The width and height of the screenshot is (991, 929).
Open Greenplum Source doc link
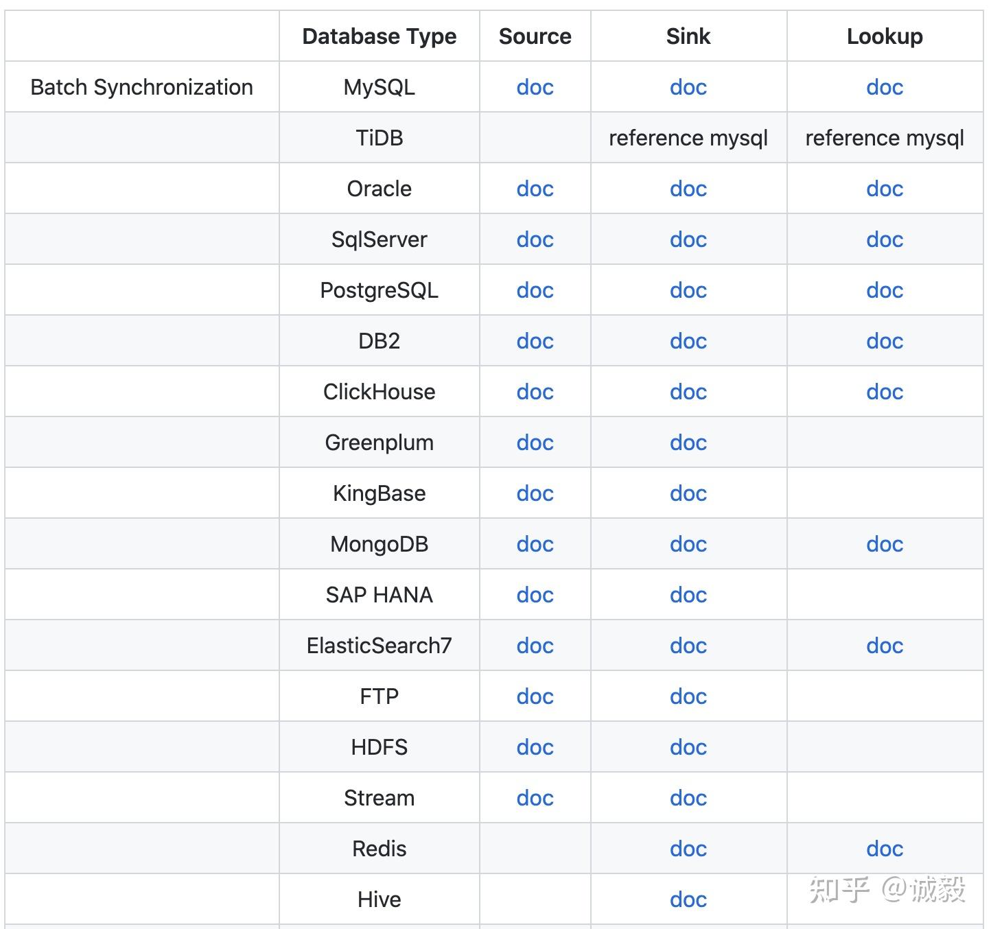[535, 443]
